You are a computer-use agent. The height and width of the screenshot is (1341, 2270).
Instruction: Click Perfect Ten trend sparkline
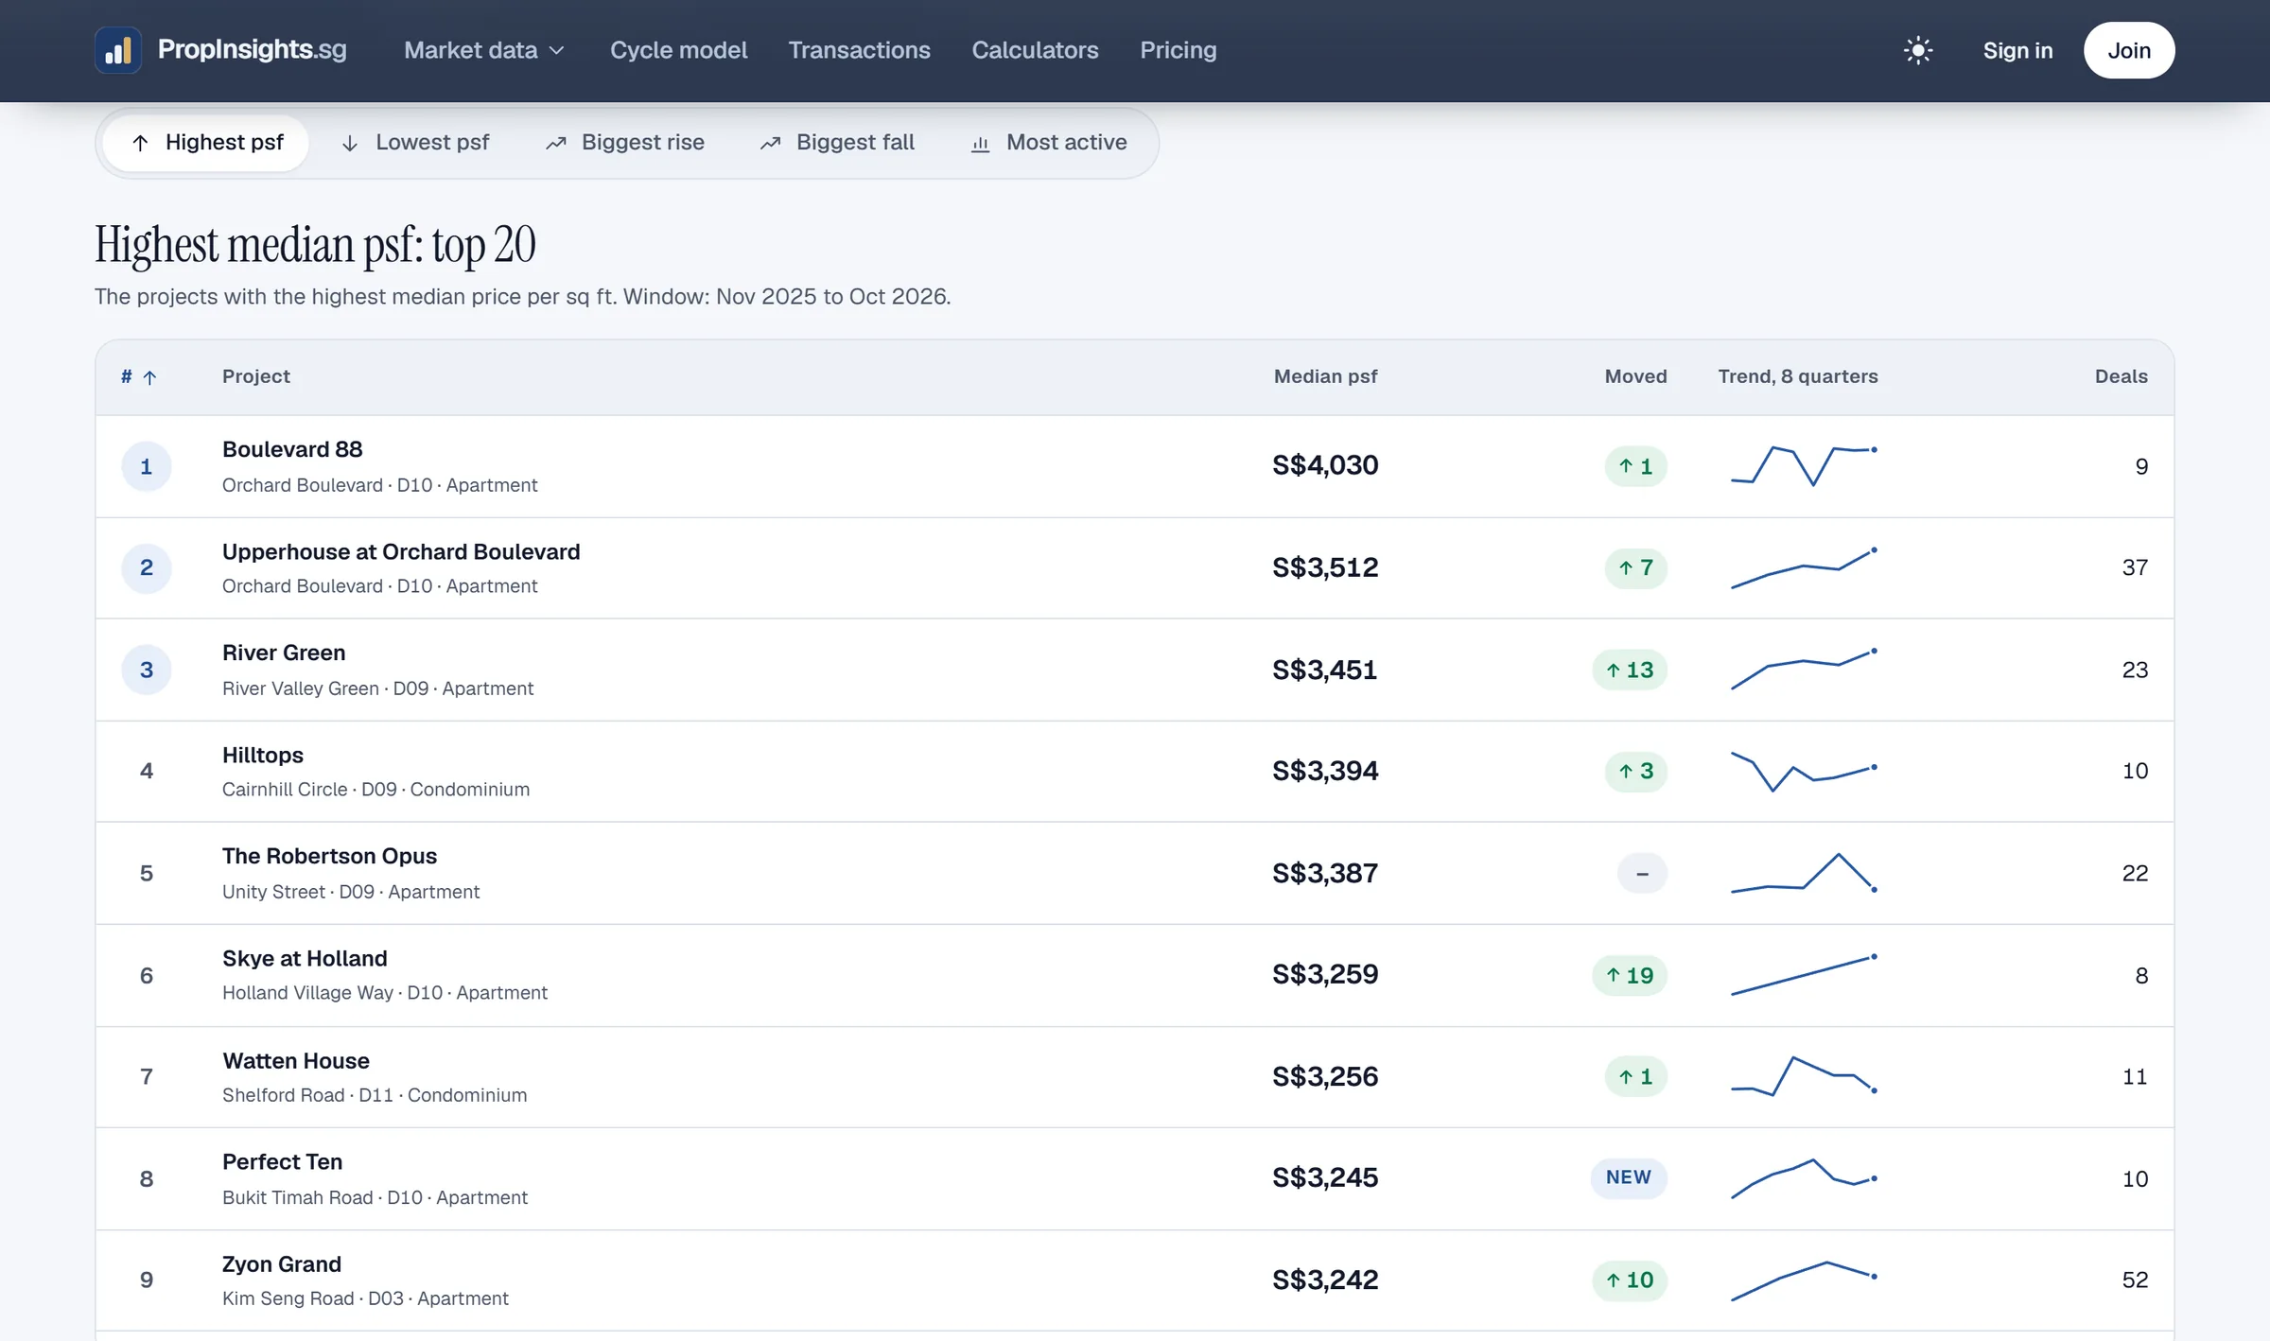click(x=1804, y=1178)
